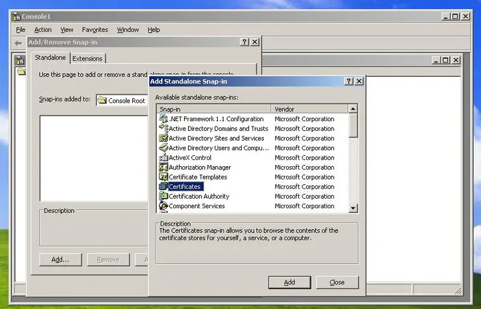Click the snap-in list's down arrow
This screenshot has height=309, width=481.
(x=353, y=208)
